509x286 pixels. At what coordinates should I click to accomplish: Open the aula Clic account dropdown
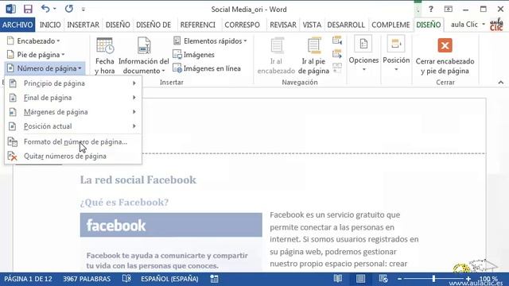pyautogui.click(x=468, y=25)
